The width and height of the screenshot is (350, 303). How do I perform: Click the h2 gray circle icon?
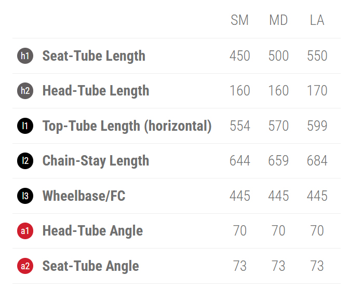coord(25,91)
